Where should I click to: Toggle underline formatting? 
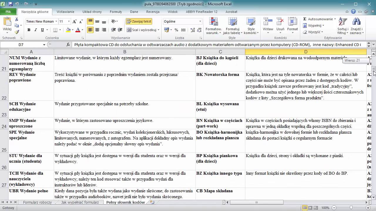pyautogui.click(x=42, y=30)
